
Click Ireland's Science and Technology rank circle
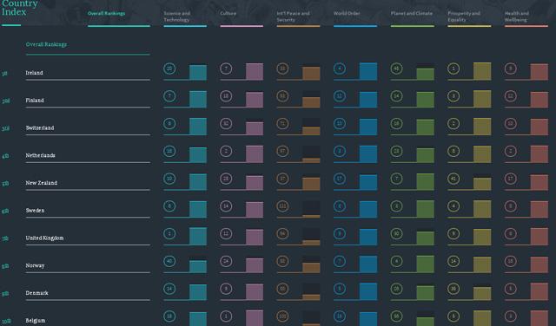[x=169, y=68]
